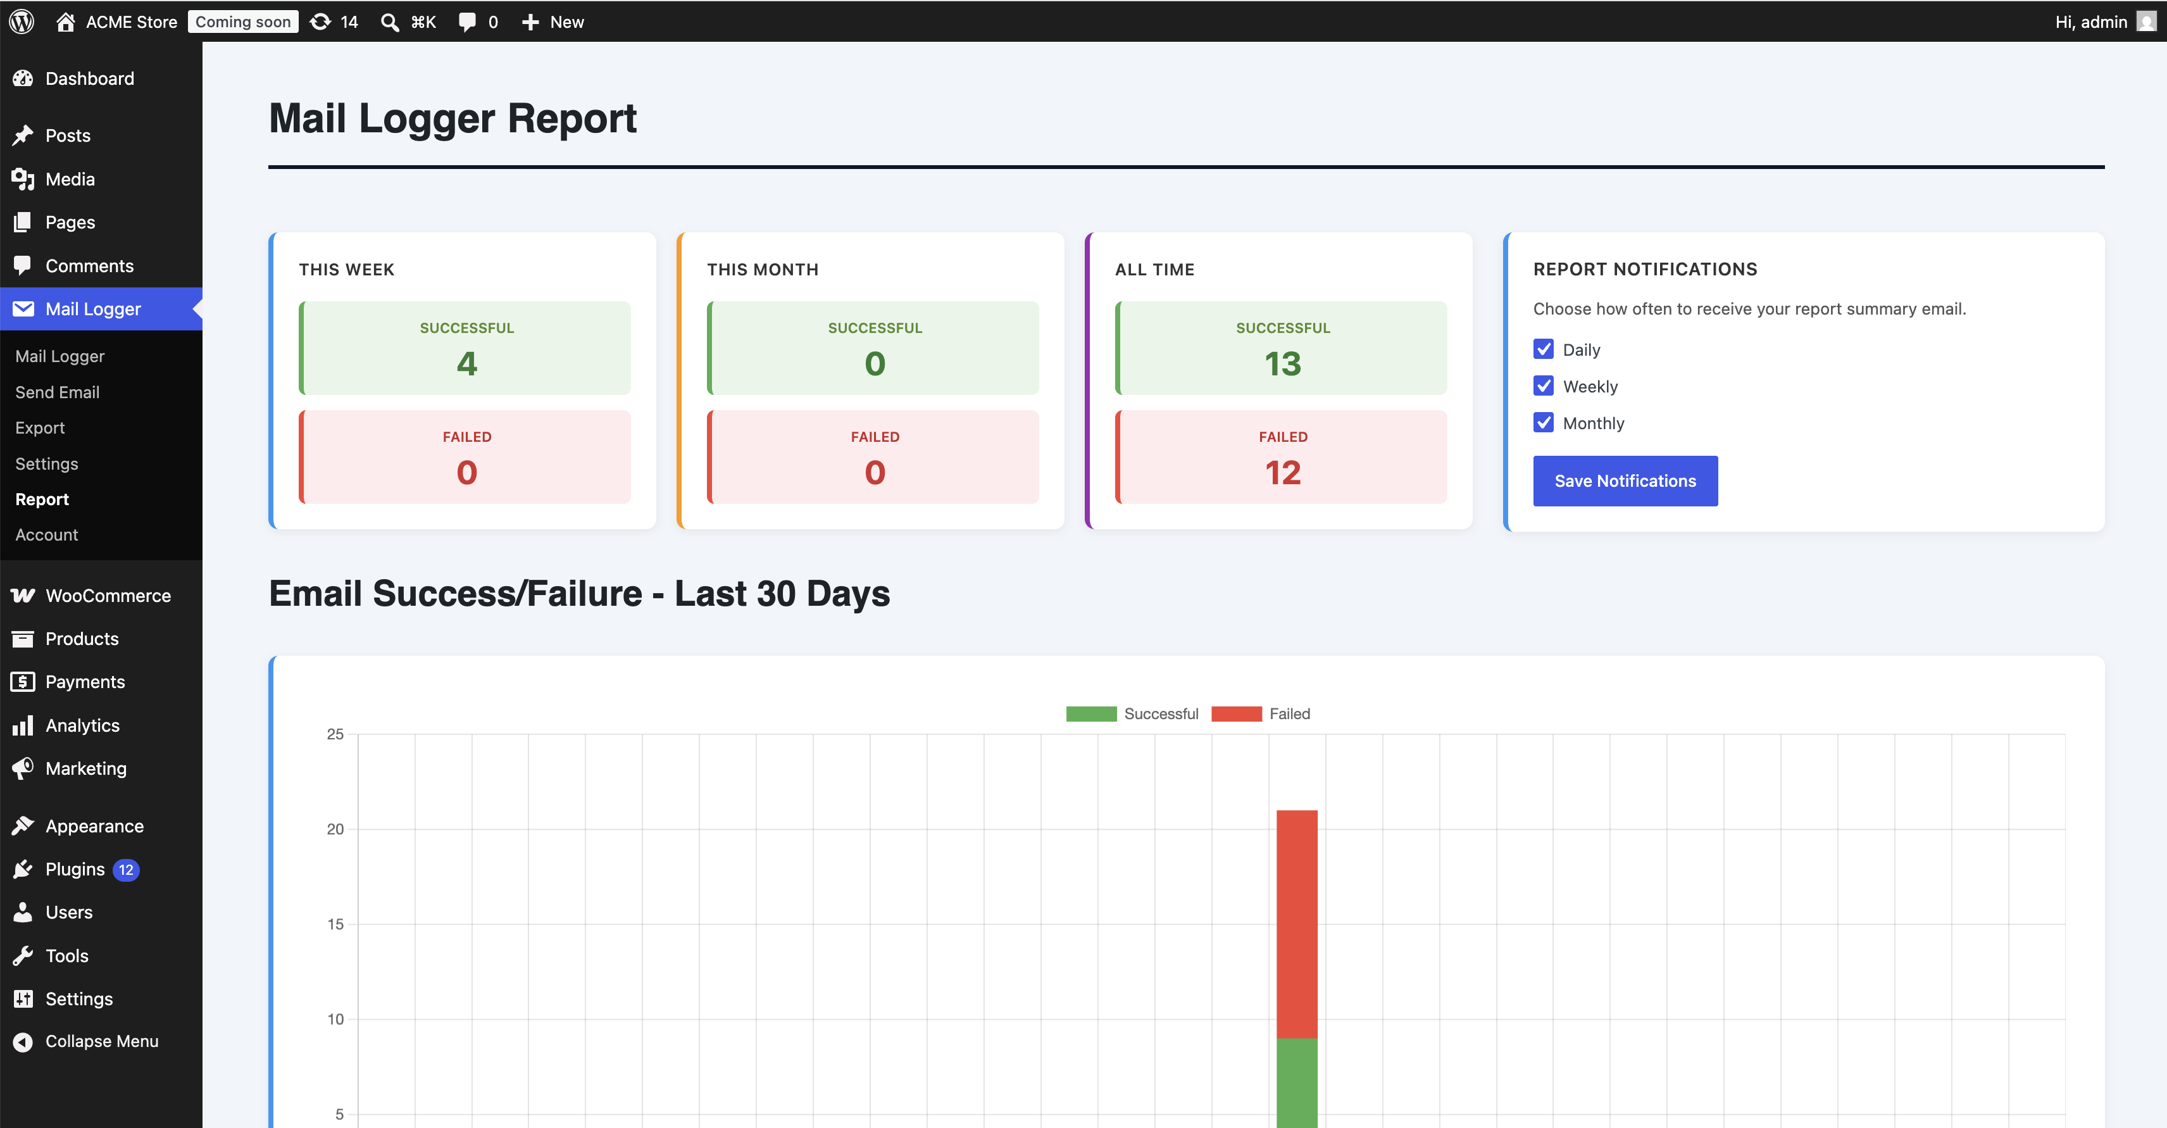The image size is (2167, 1128).
Task: Click the THIS WEEK card title
Action: coord(347,269)
